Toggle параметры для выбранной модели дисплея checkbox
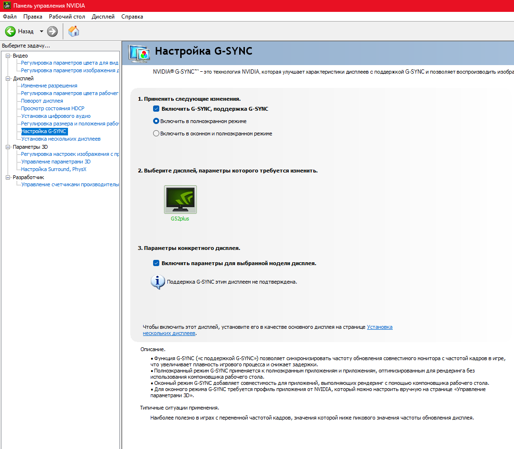 (x=156, y=263)
